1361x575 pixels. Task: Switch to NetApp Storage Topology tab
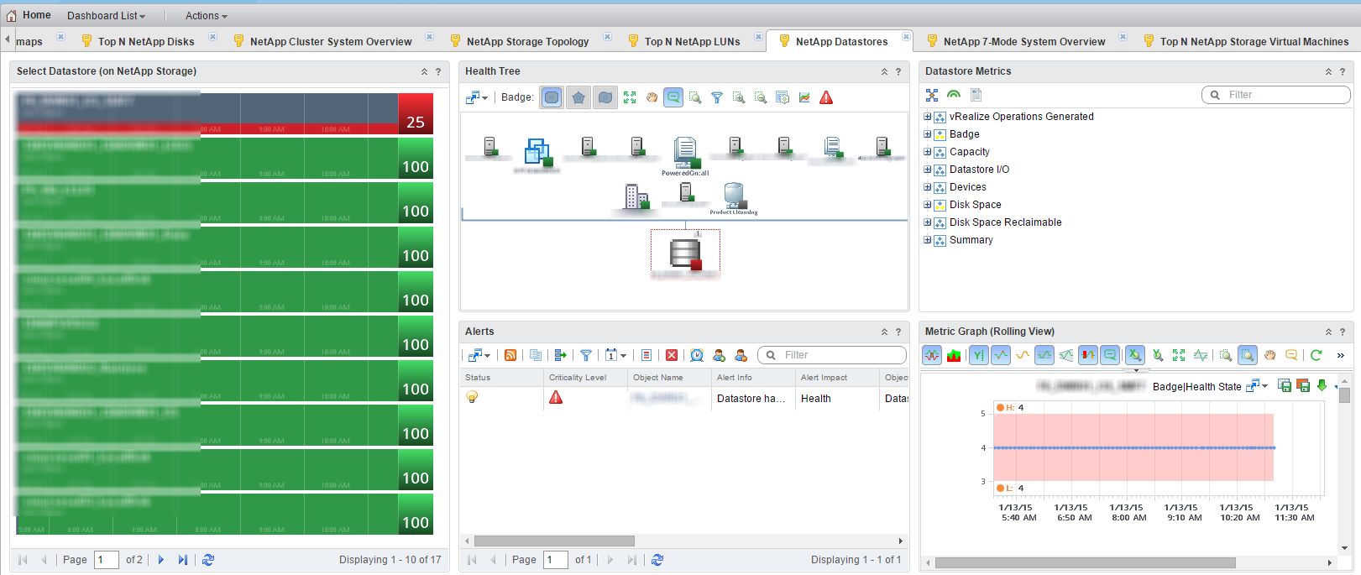[x=527, y=41]
